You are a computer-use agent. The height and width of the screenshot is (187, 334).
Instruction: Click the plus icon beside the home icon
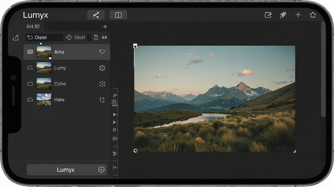[298, 15]
